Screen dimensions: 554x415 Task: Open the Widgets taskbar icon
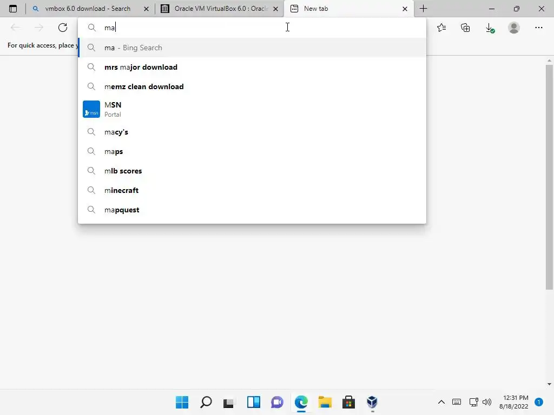pos(254,402)
